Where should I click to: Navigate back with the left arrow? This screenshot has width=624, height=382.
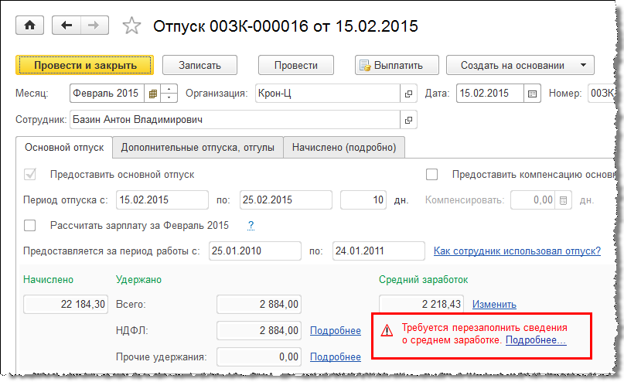point(66,26)
